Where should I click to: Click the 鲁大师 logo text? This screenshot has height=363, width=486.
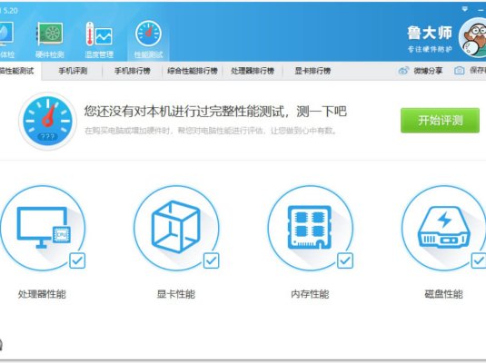pos(430,33)
